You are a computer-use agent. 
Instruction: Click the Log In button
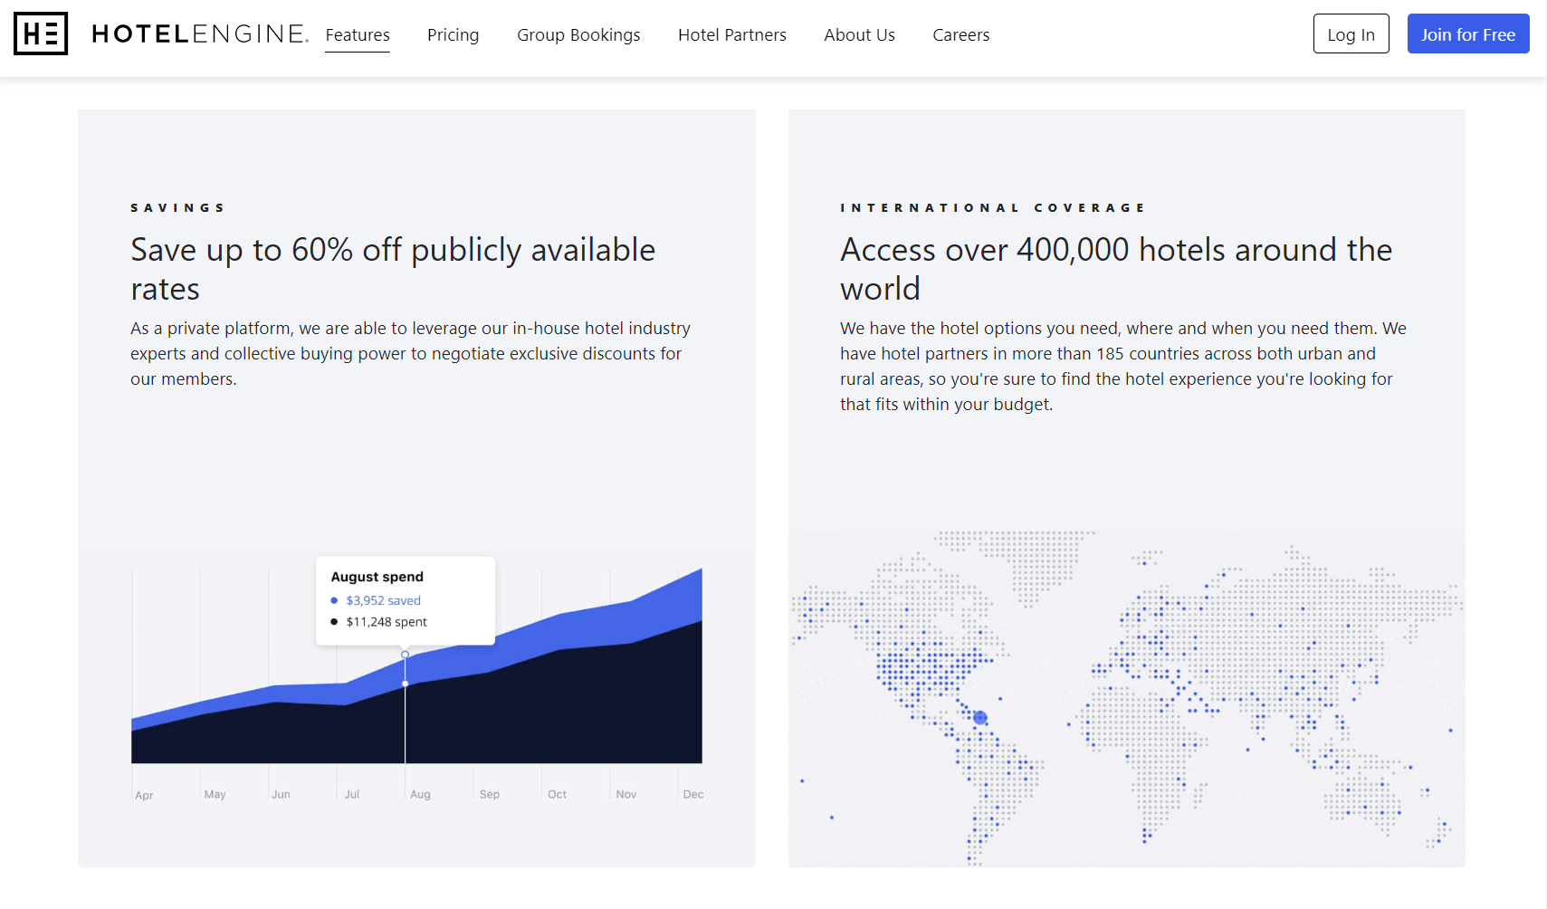1351,34
